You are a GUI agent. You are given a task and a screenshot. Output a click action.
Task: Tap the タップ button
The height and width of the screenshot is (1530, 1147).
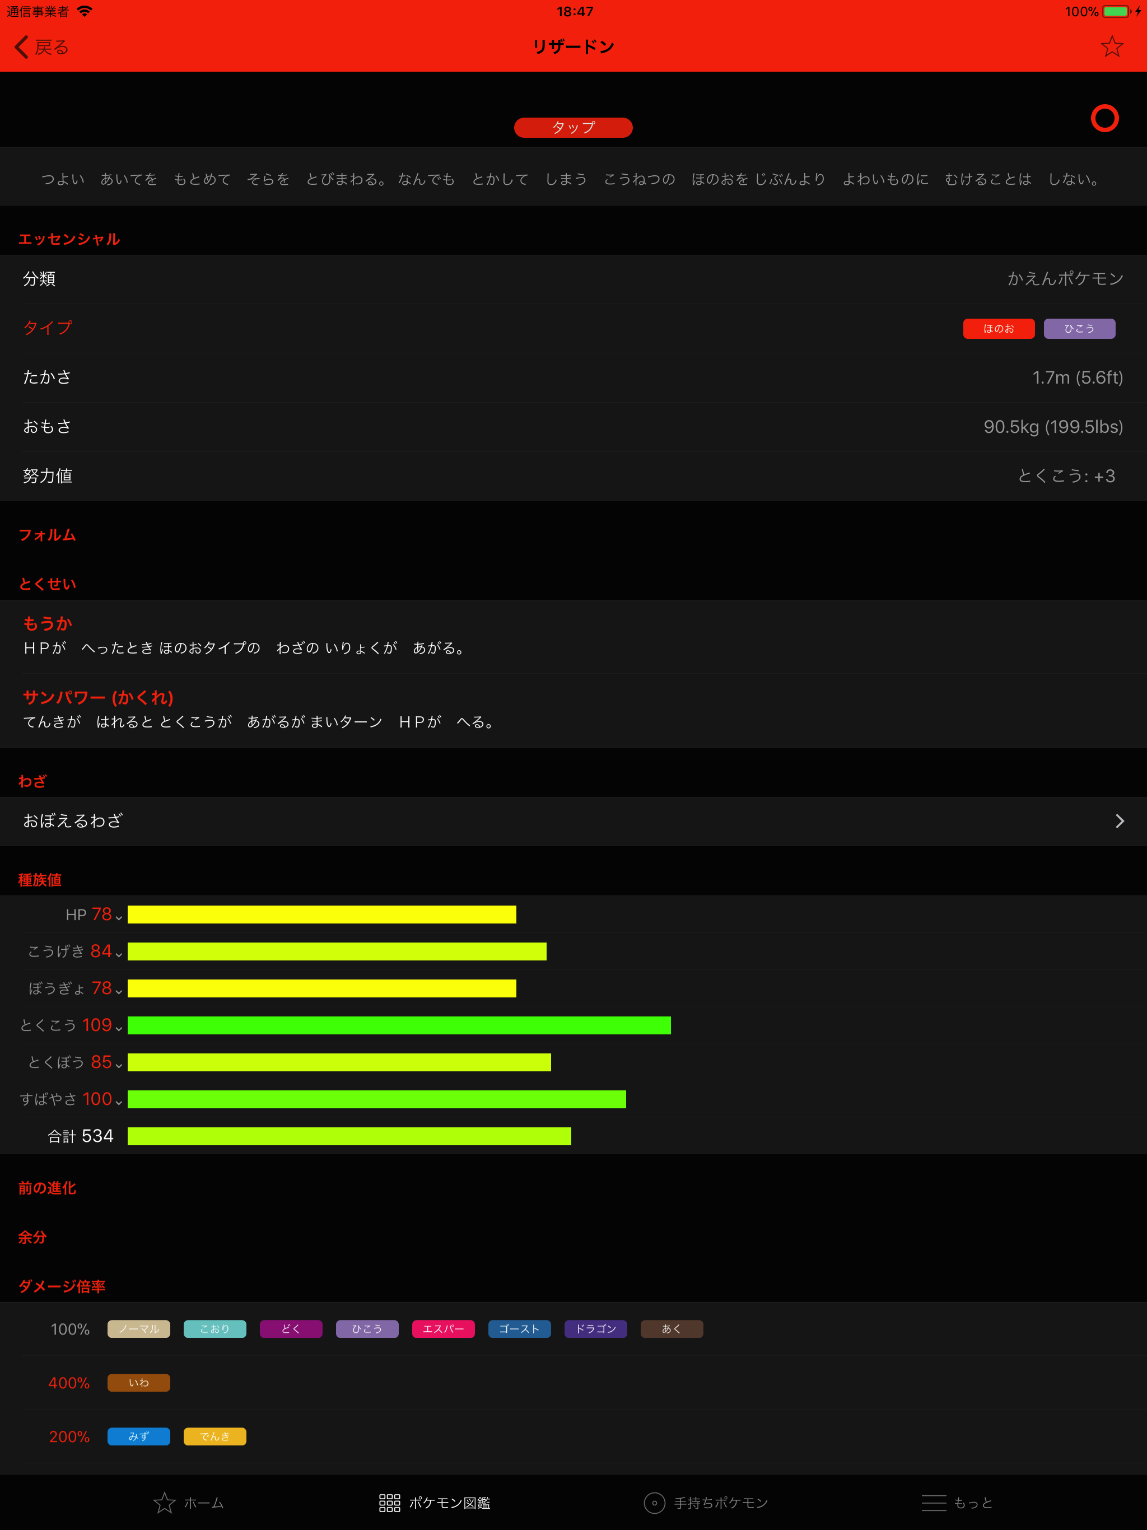(573, 127)
